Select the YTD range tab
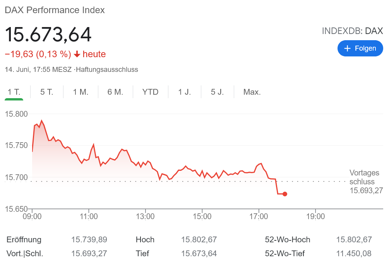 coord(150,92)
